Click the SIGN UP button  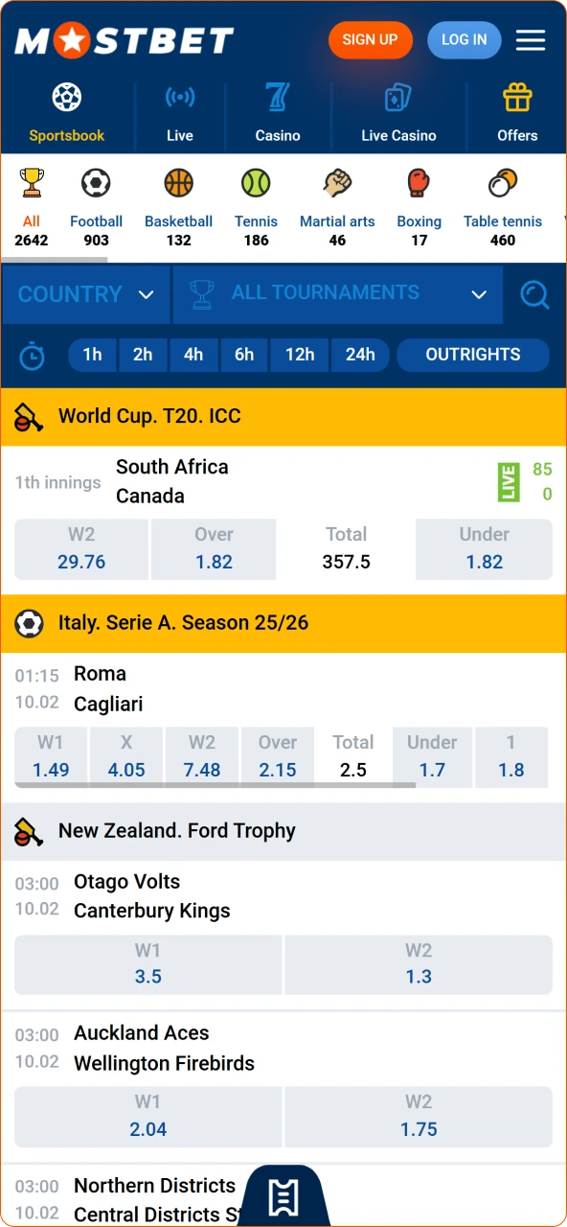click(371, 39)
